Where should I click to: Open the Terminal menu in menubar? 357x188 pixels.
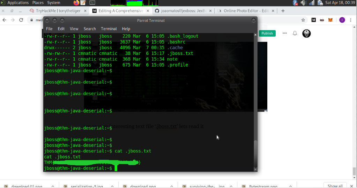[x=109, y=29]
